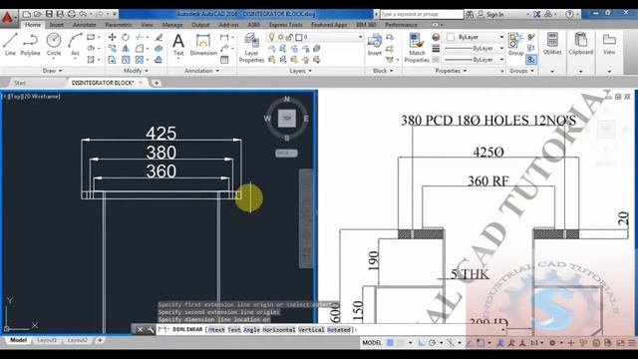Screen dimensions: 638x359
Task: Toggle the layer on/off lightbulb icon
Action: pyautogui.click(x=271, y=37)
